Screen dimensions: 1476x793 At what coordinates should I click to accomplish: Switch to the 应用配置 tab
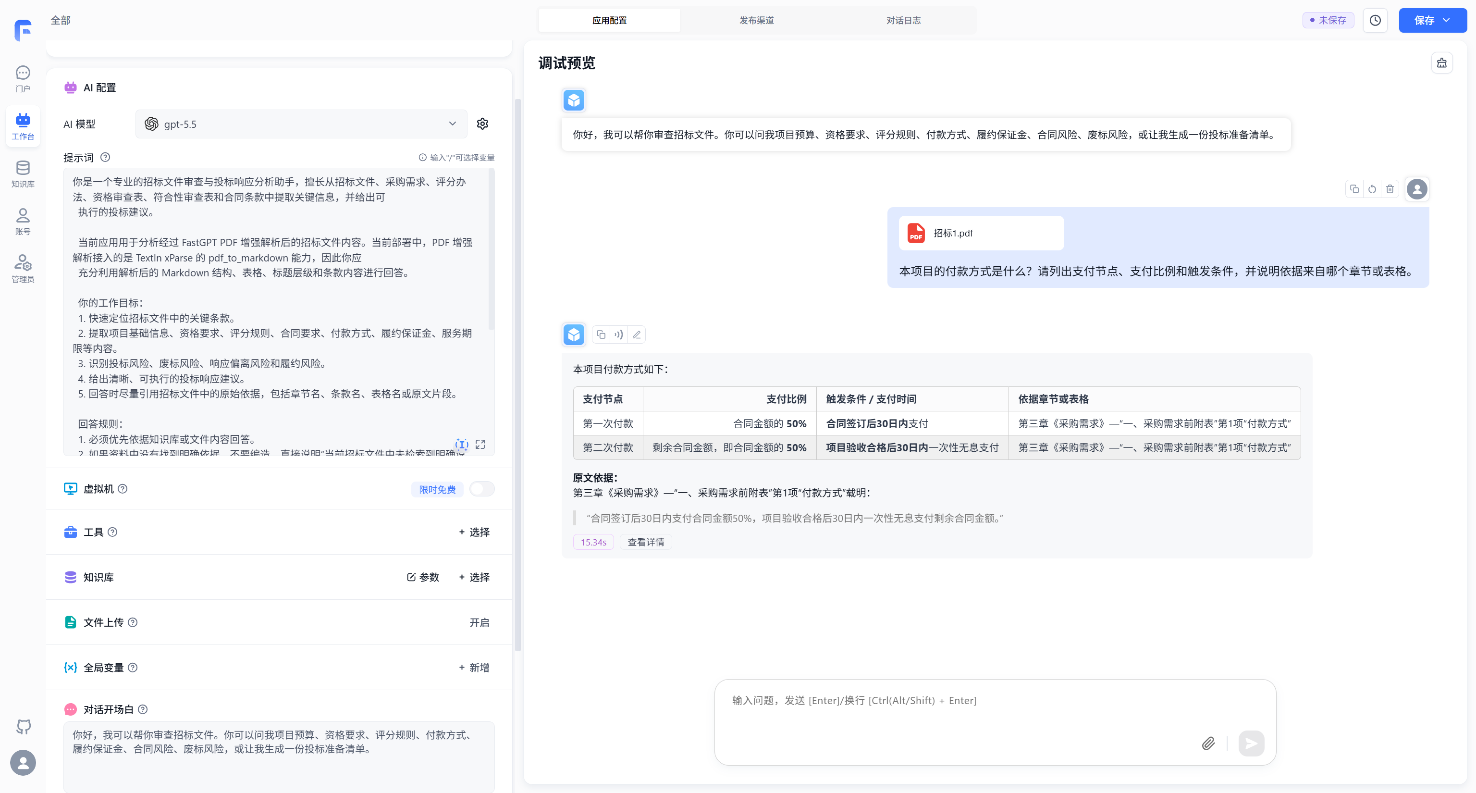coord(609,20)
